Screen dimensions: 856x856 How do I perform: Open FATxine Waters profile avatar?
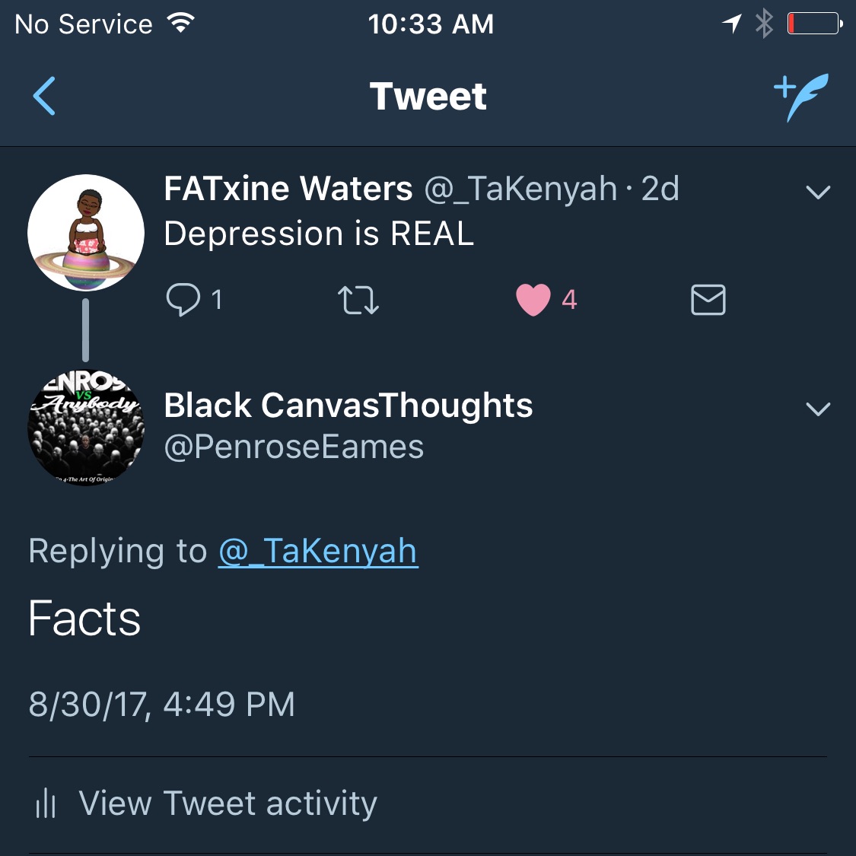86,233
